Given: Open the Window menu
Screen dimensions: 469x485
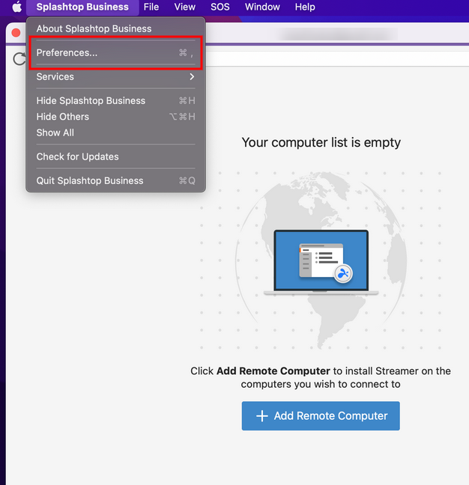Looking at the screenshot, I should pyautogui.click(x=262, y=7).
